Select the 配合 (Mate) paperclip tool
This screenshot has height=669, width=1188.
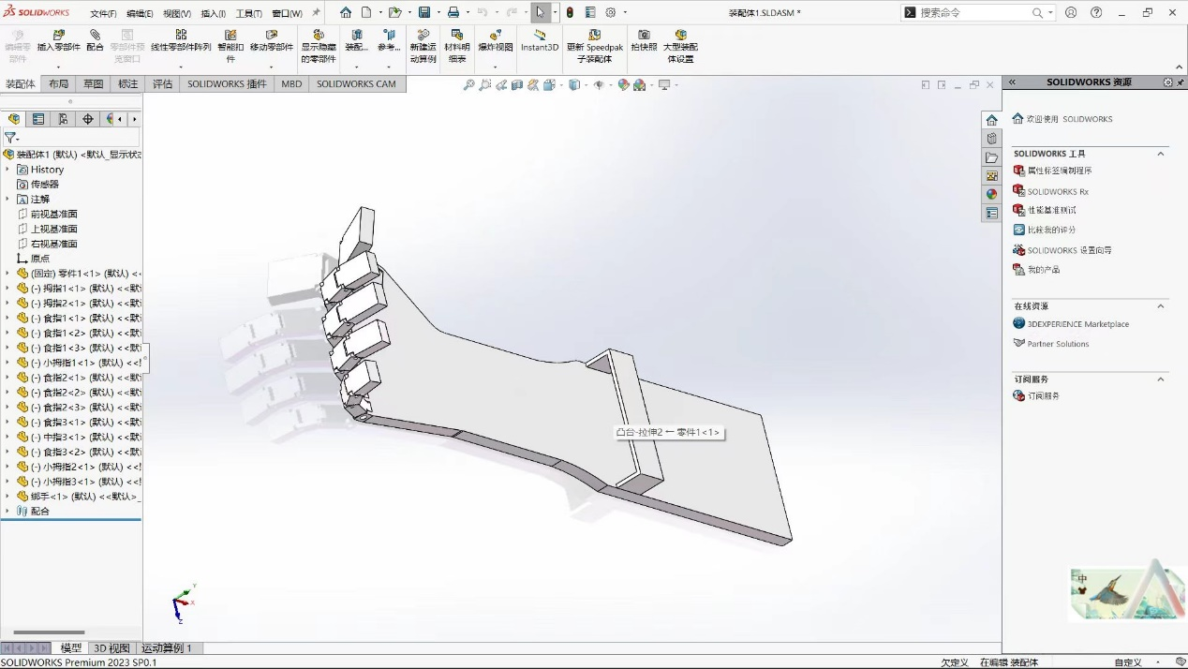(x=95, y=36)
